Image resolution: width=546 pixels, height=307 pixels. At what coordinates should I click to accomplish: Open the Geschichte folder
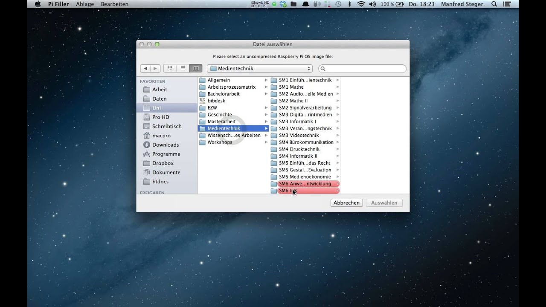click(233, 115)
